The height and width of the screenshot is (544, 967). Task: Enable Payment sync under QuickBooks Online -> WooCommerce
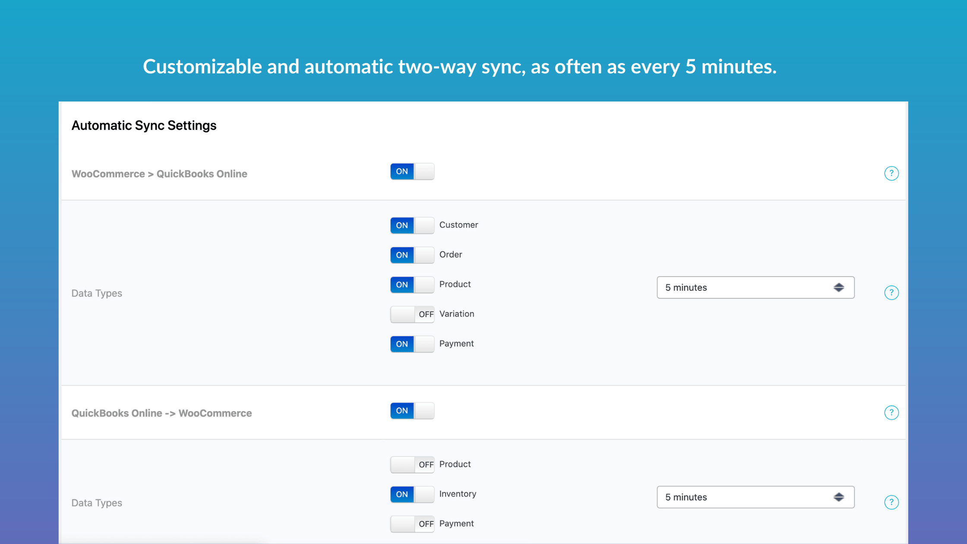click(x=412, y=524)
